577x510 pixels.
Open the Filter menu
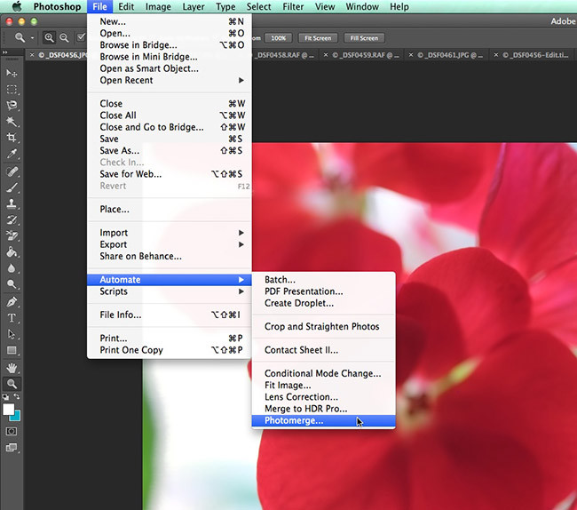[x=293, y=7]
